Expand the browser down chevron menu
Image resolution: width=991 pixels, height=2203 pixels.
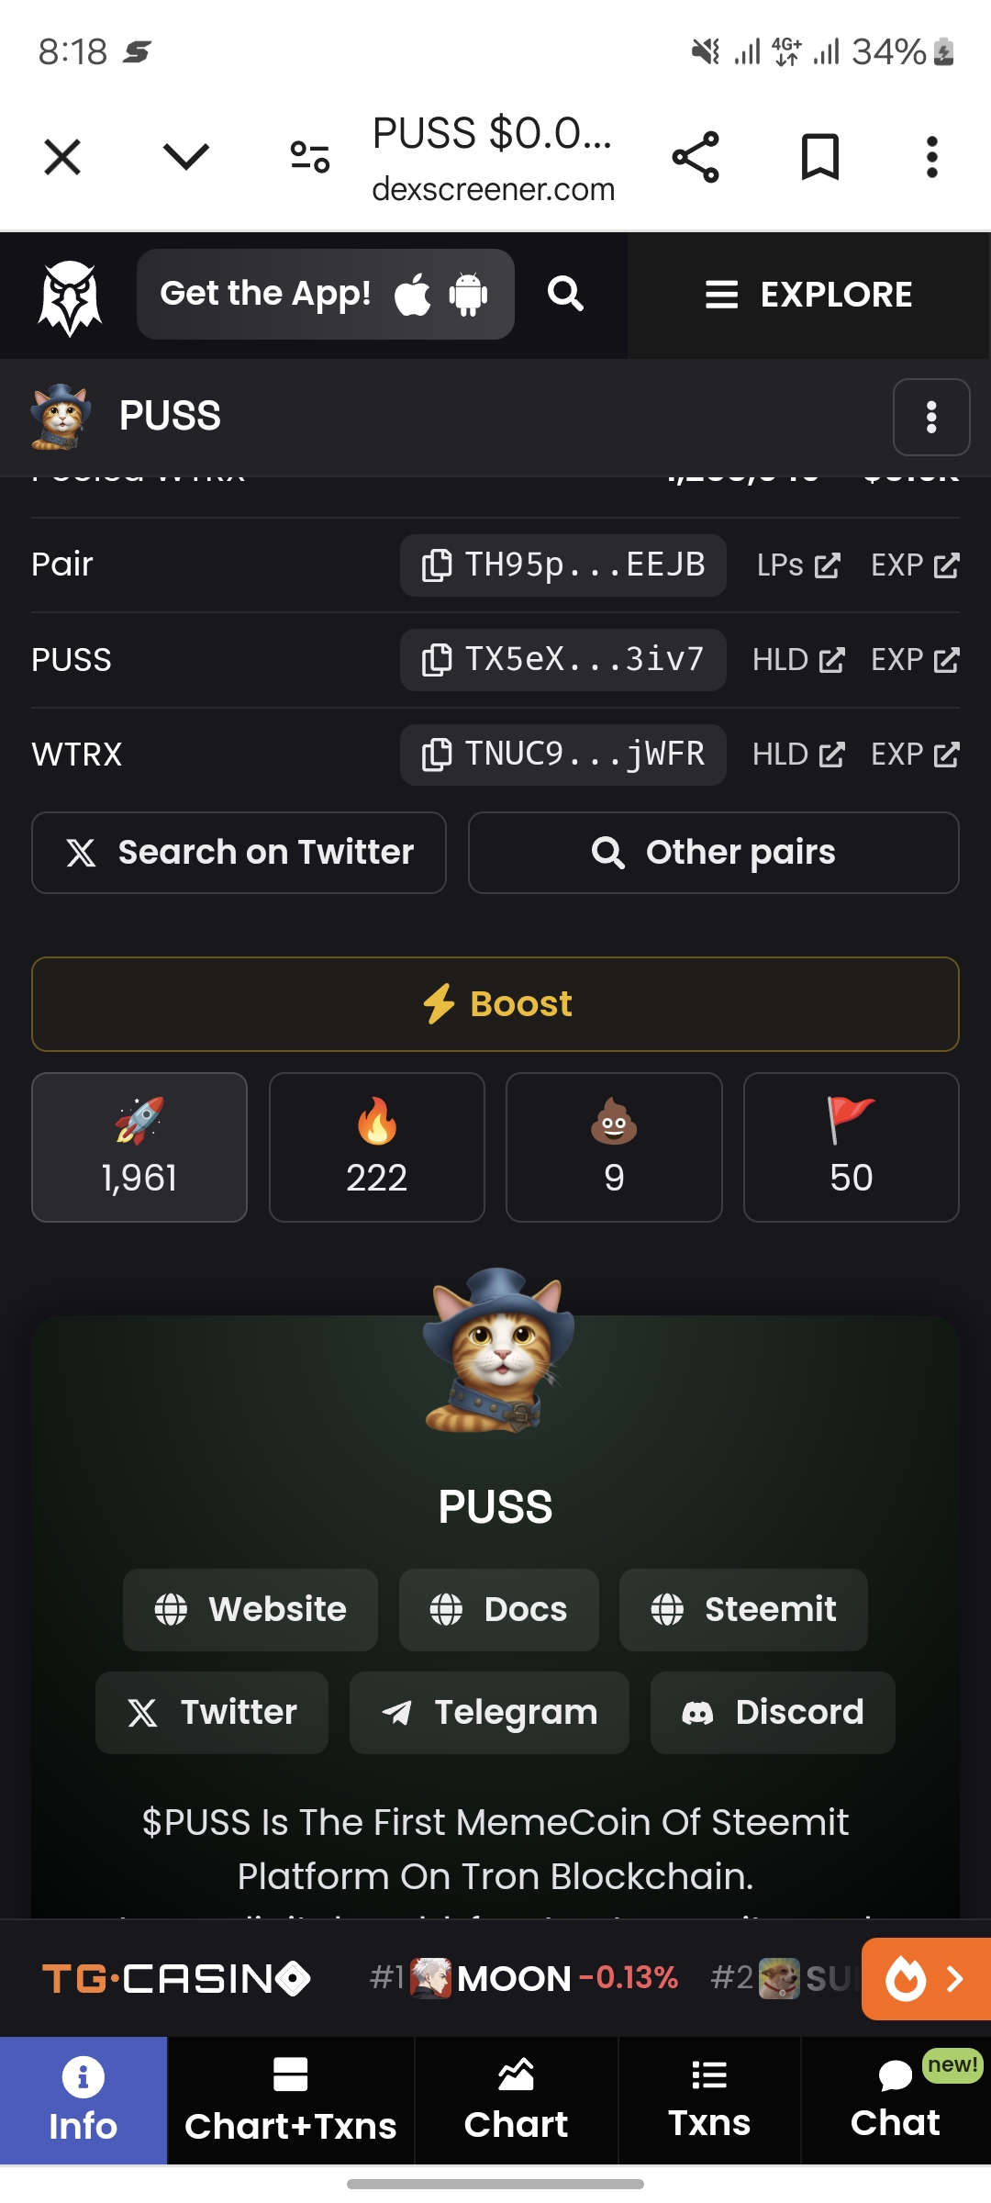click(x=186, y=157)
